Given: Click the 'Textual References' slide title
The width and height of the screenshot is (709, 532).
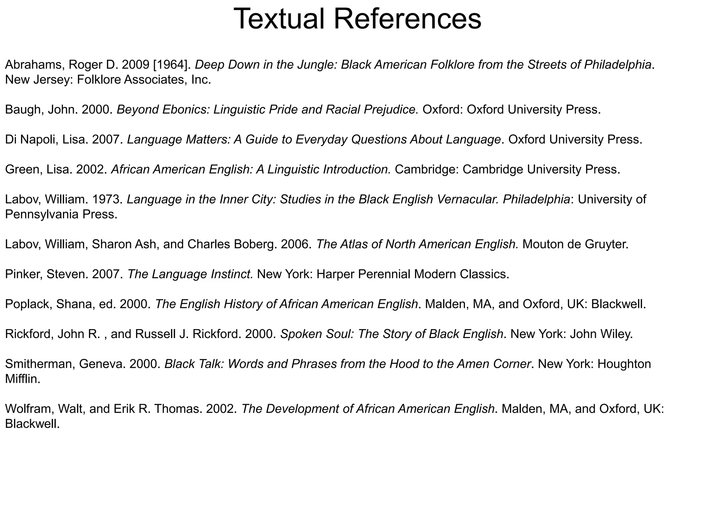Looking at the screenshot, I should pos(357,19).
